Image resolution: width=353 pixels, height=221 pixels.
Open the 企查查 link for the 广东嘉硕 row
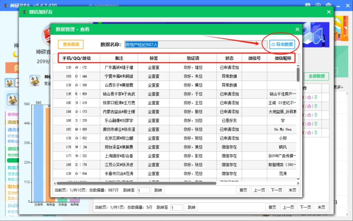click(153, 67)
